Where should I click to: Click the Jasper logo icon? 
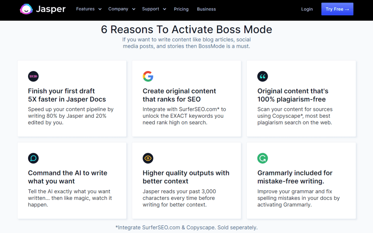pos(26,9)
